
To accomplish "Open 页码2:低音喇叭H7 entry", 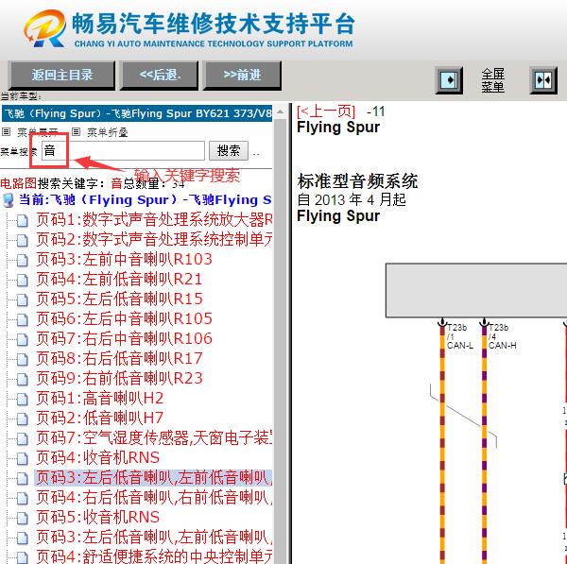I will click(x=100, y=418).
